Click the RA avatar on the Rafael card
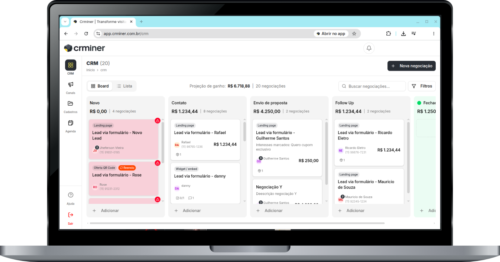Screen dimensions: 500x262 click(x=177, y=145)
